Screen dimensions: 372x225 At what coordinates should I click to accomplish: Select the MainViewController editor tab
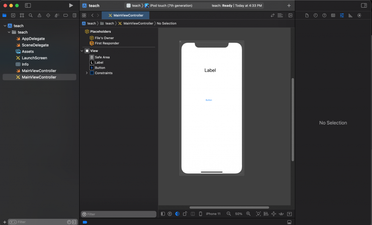coord(126,15)
